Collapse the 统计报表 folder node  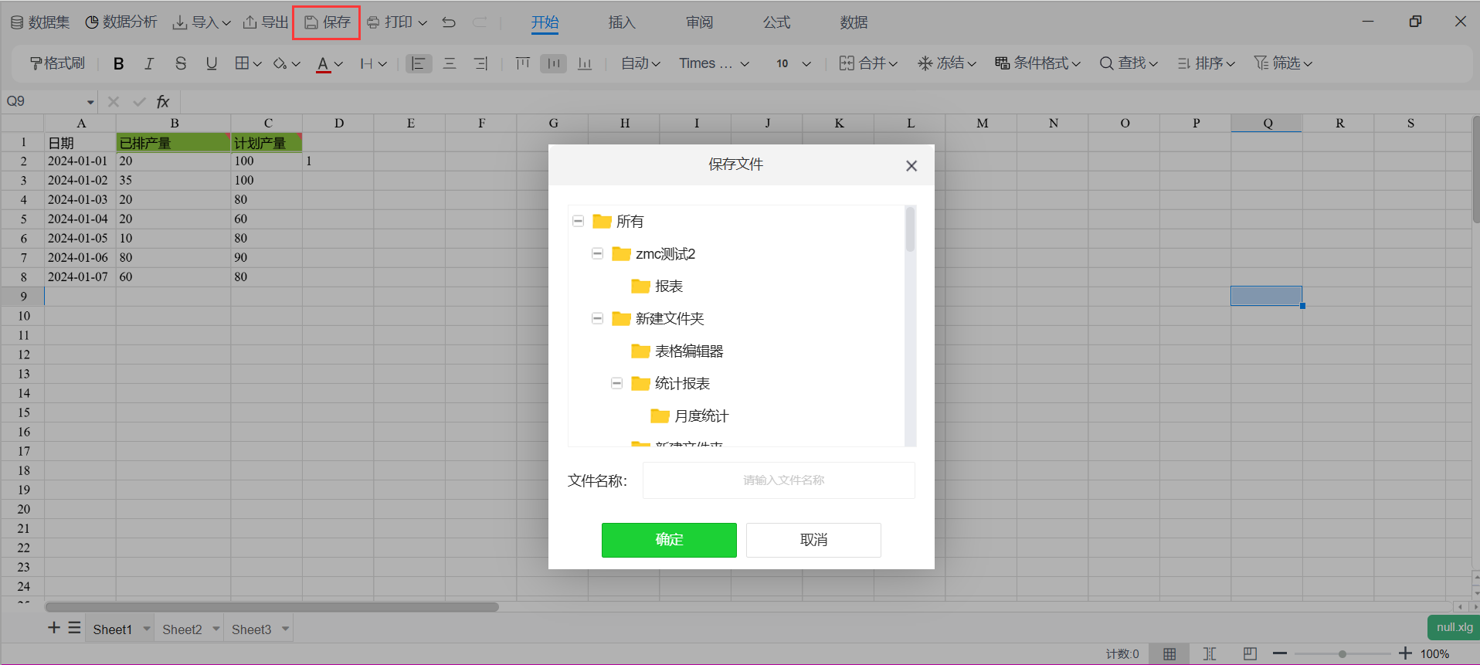pos(616,383)
